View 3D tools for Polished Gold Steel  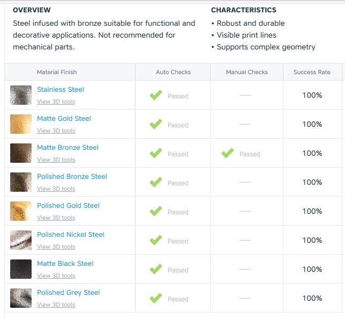coord(56,218)
